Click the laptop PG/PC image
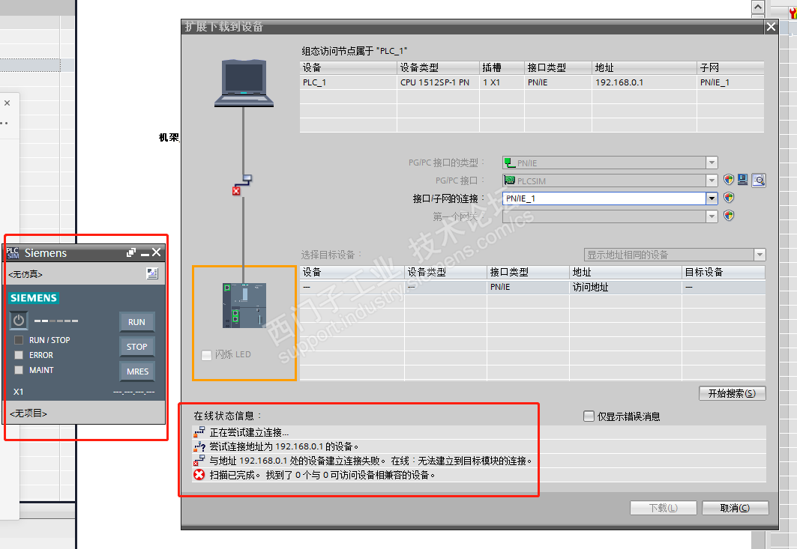This screenshot has width=797, height=549. click(244, 83)
